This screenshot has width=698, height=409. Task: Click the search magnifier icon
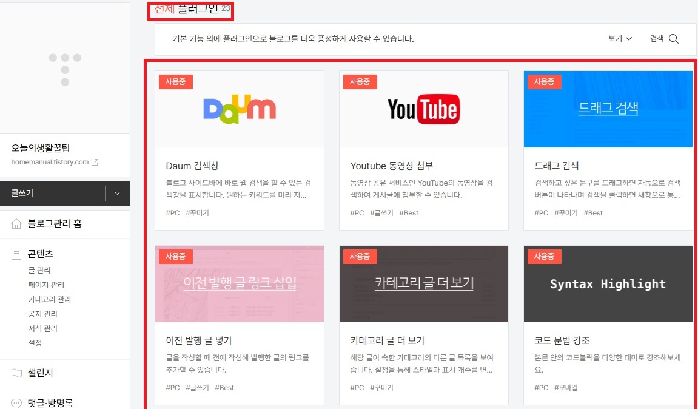pyautogui.click(x=673, y=38)
